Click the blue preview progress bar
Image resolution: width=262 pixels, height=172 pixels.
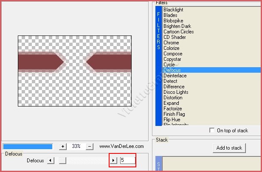[x=28, y=146]
